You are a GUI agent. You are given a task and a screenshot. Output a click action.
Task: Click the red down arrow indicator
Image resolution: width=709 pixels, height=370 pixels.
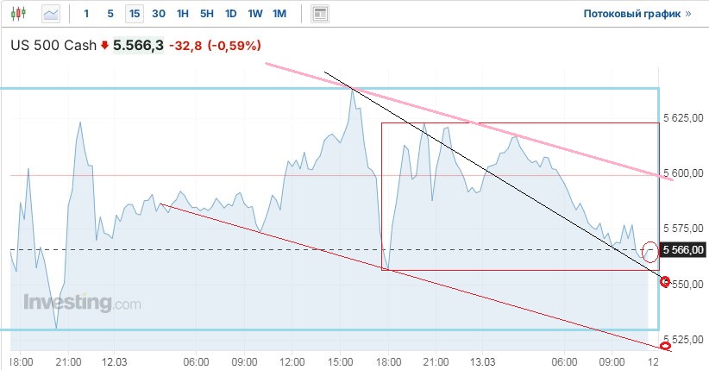[105, 45]
